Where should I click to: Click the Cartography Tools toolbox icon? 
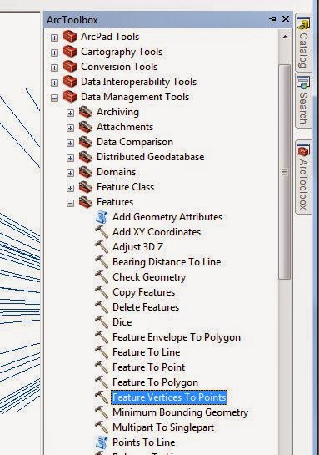[x=70, y=52]
